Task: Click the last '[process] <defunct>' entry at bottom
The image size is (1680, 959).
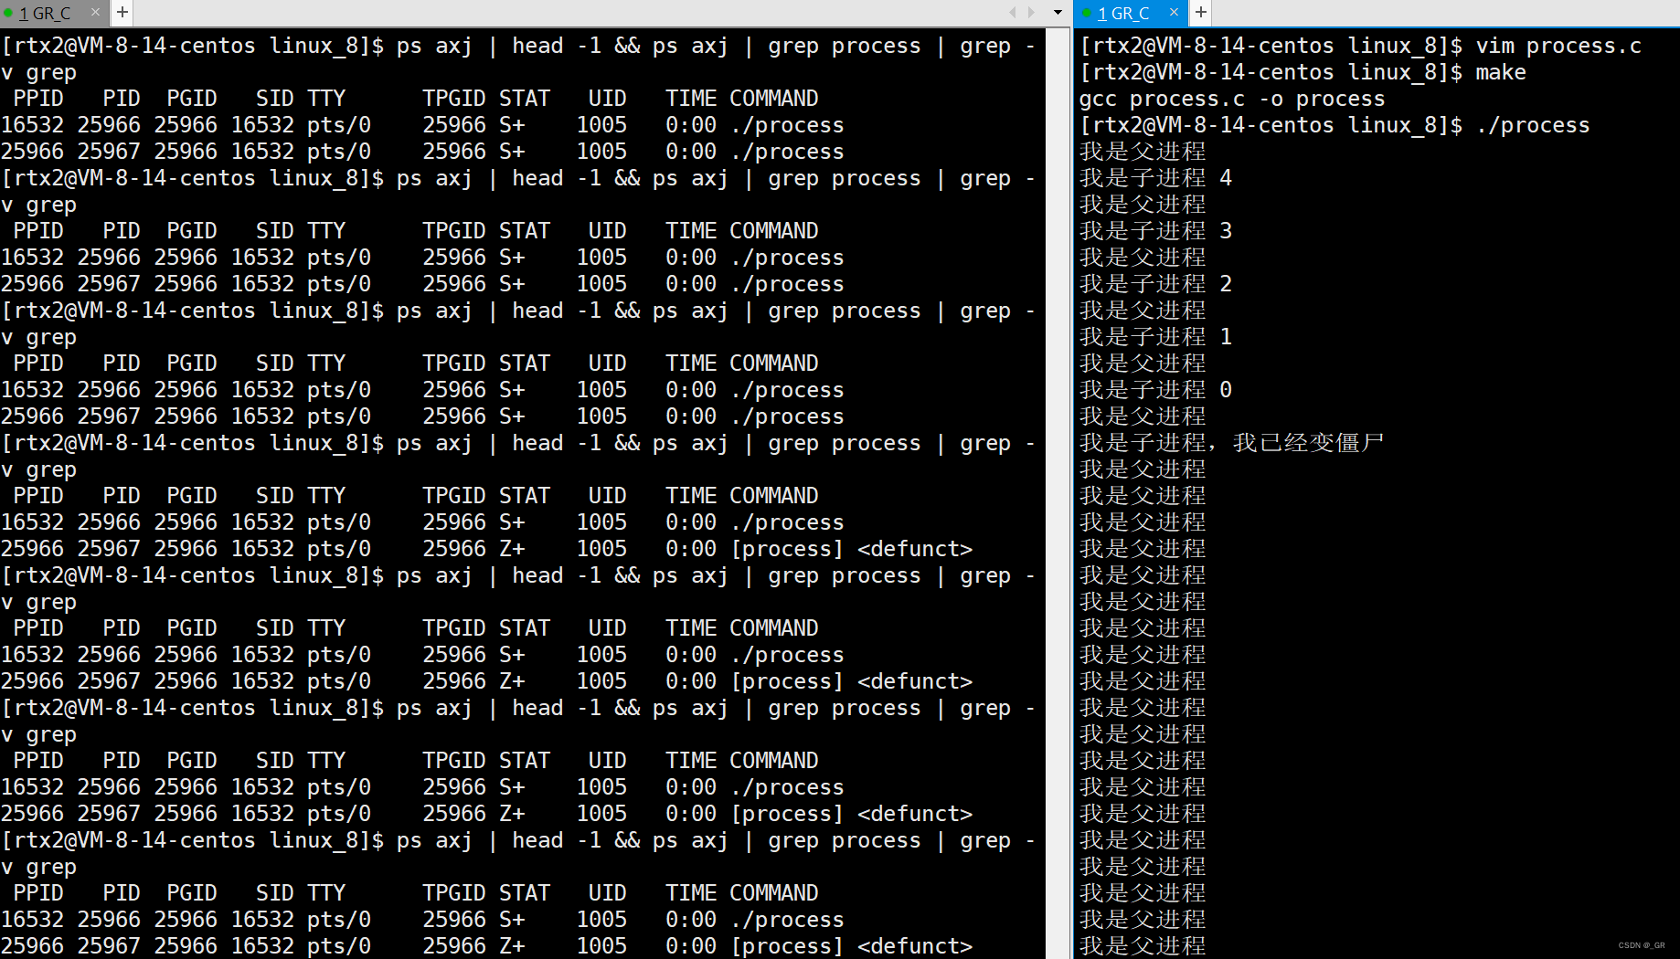Action: (852, 946)
